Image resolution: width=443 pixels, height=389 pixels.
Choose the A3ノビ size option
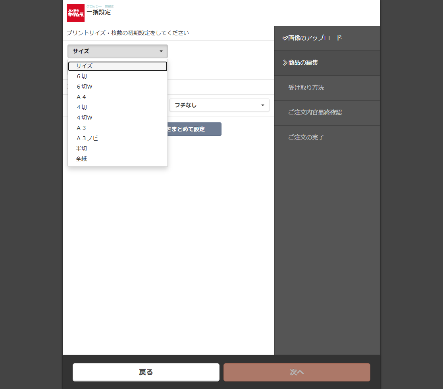coord(87,138)
